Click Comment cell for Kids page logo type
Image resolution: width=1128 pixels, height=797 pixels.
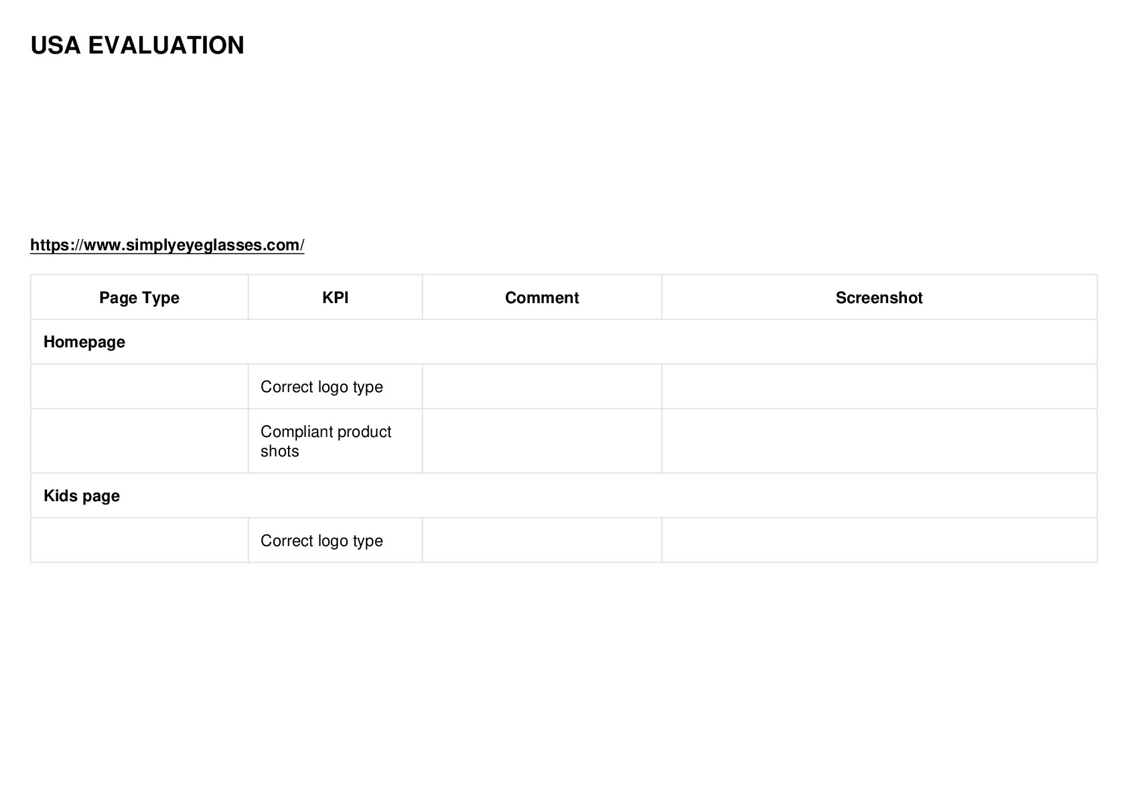(542, 540)
